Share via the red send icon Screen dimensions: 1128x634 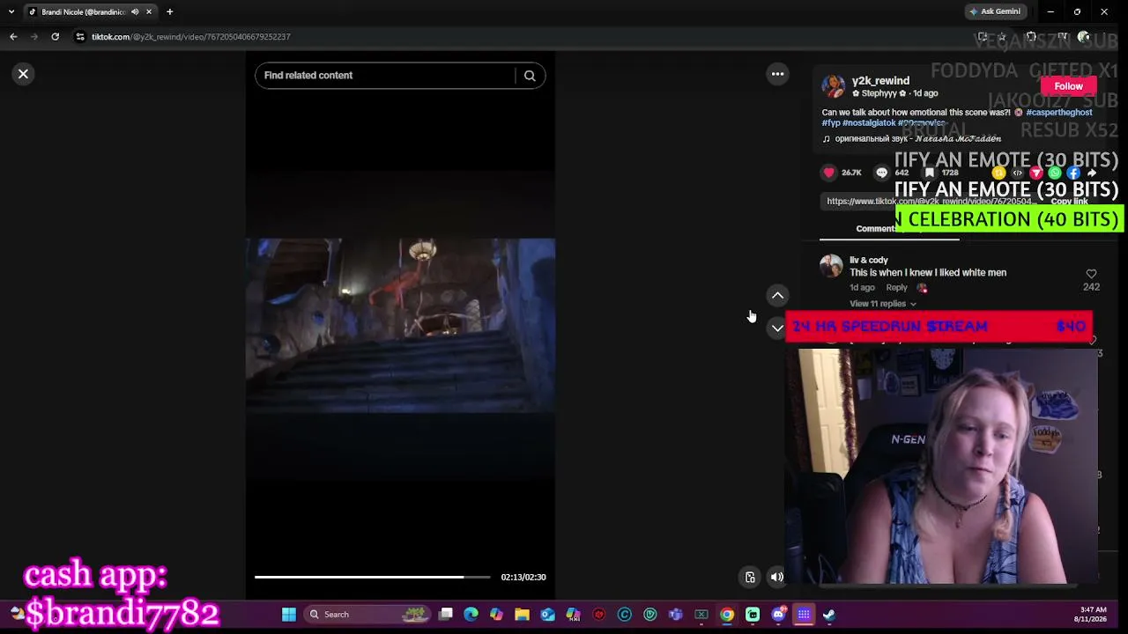[1035, 173]
